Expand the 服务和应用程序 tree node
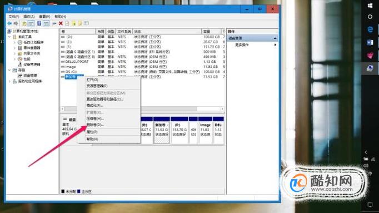This screenshot has height=213, width=379. tap(9, 81)
